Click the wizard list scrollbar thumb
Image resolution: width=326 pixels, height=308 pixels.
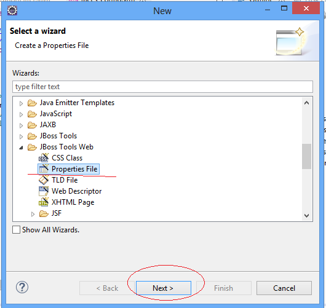coord(306,156)
